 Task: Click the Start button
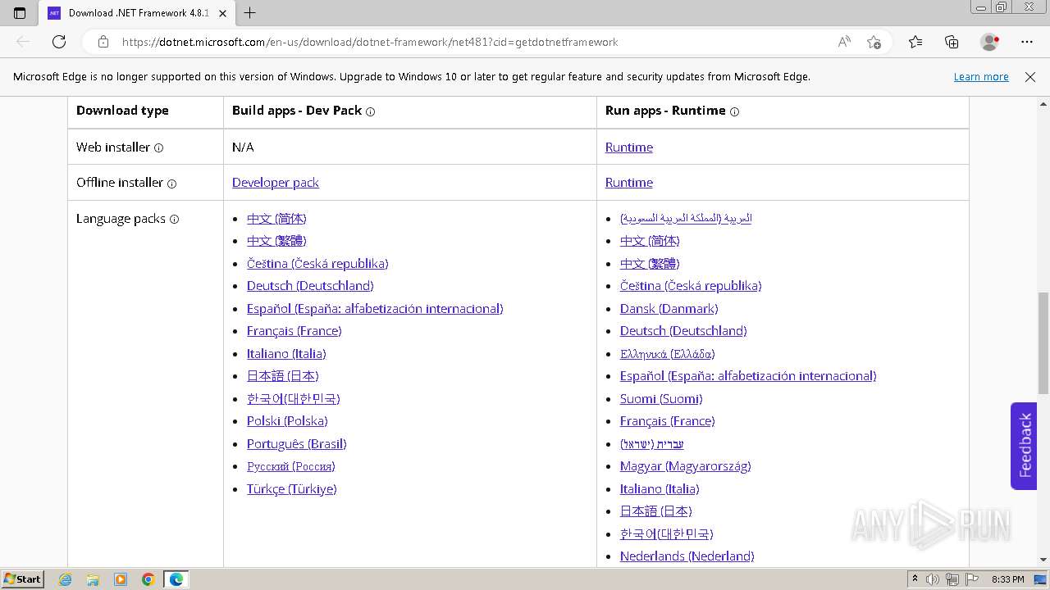point(22,579)
